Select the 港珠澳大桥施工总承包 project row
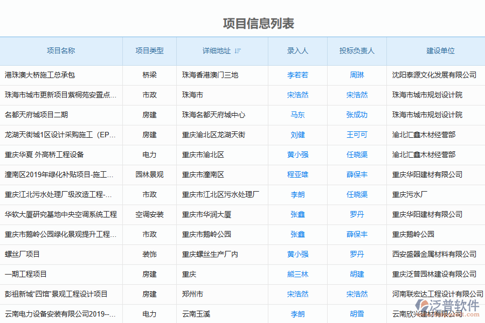Screen dimensions: 485x323 [x=40, y=75]
